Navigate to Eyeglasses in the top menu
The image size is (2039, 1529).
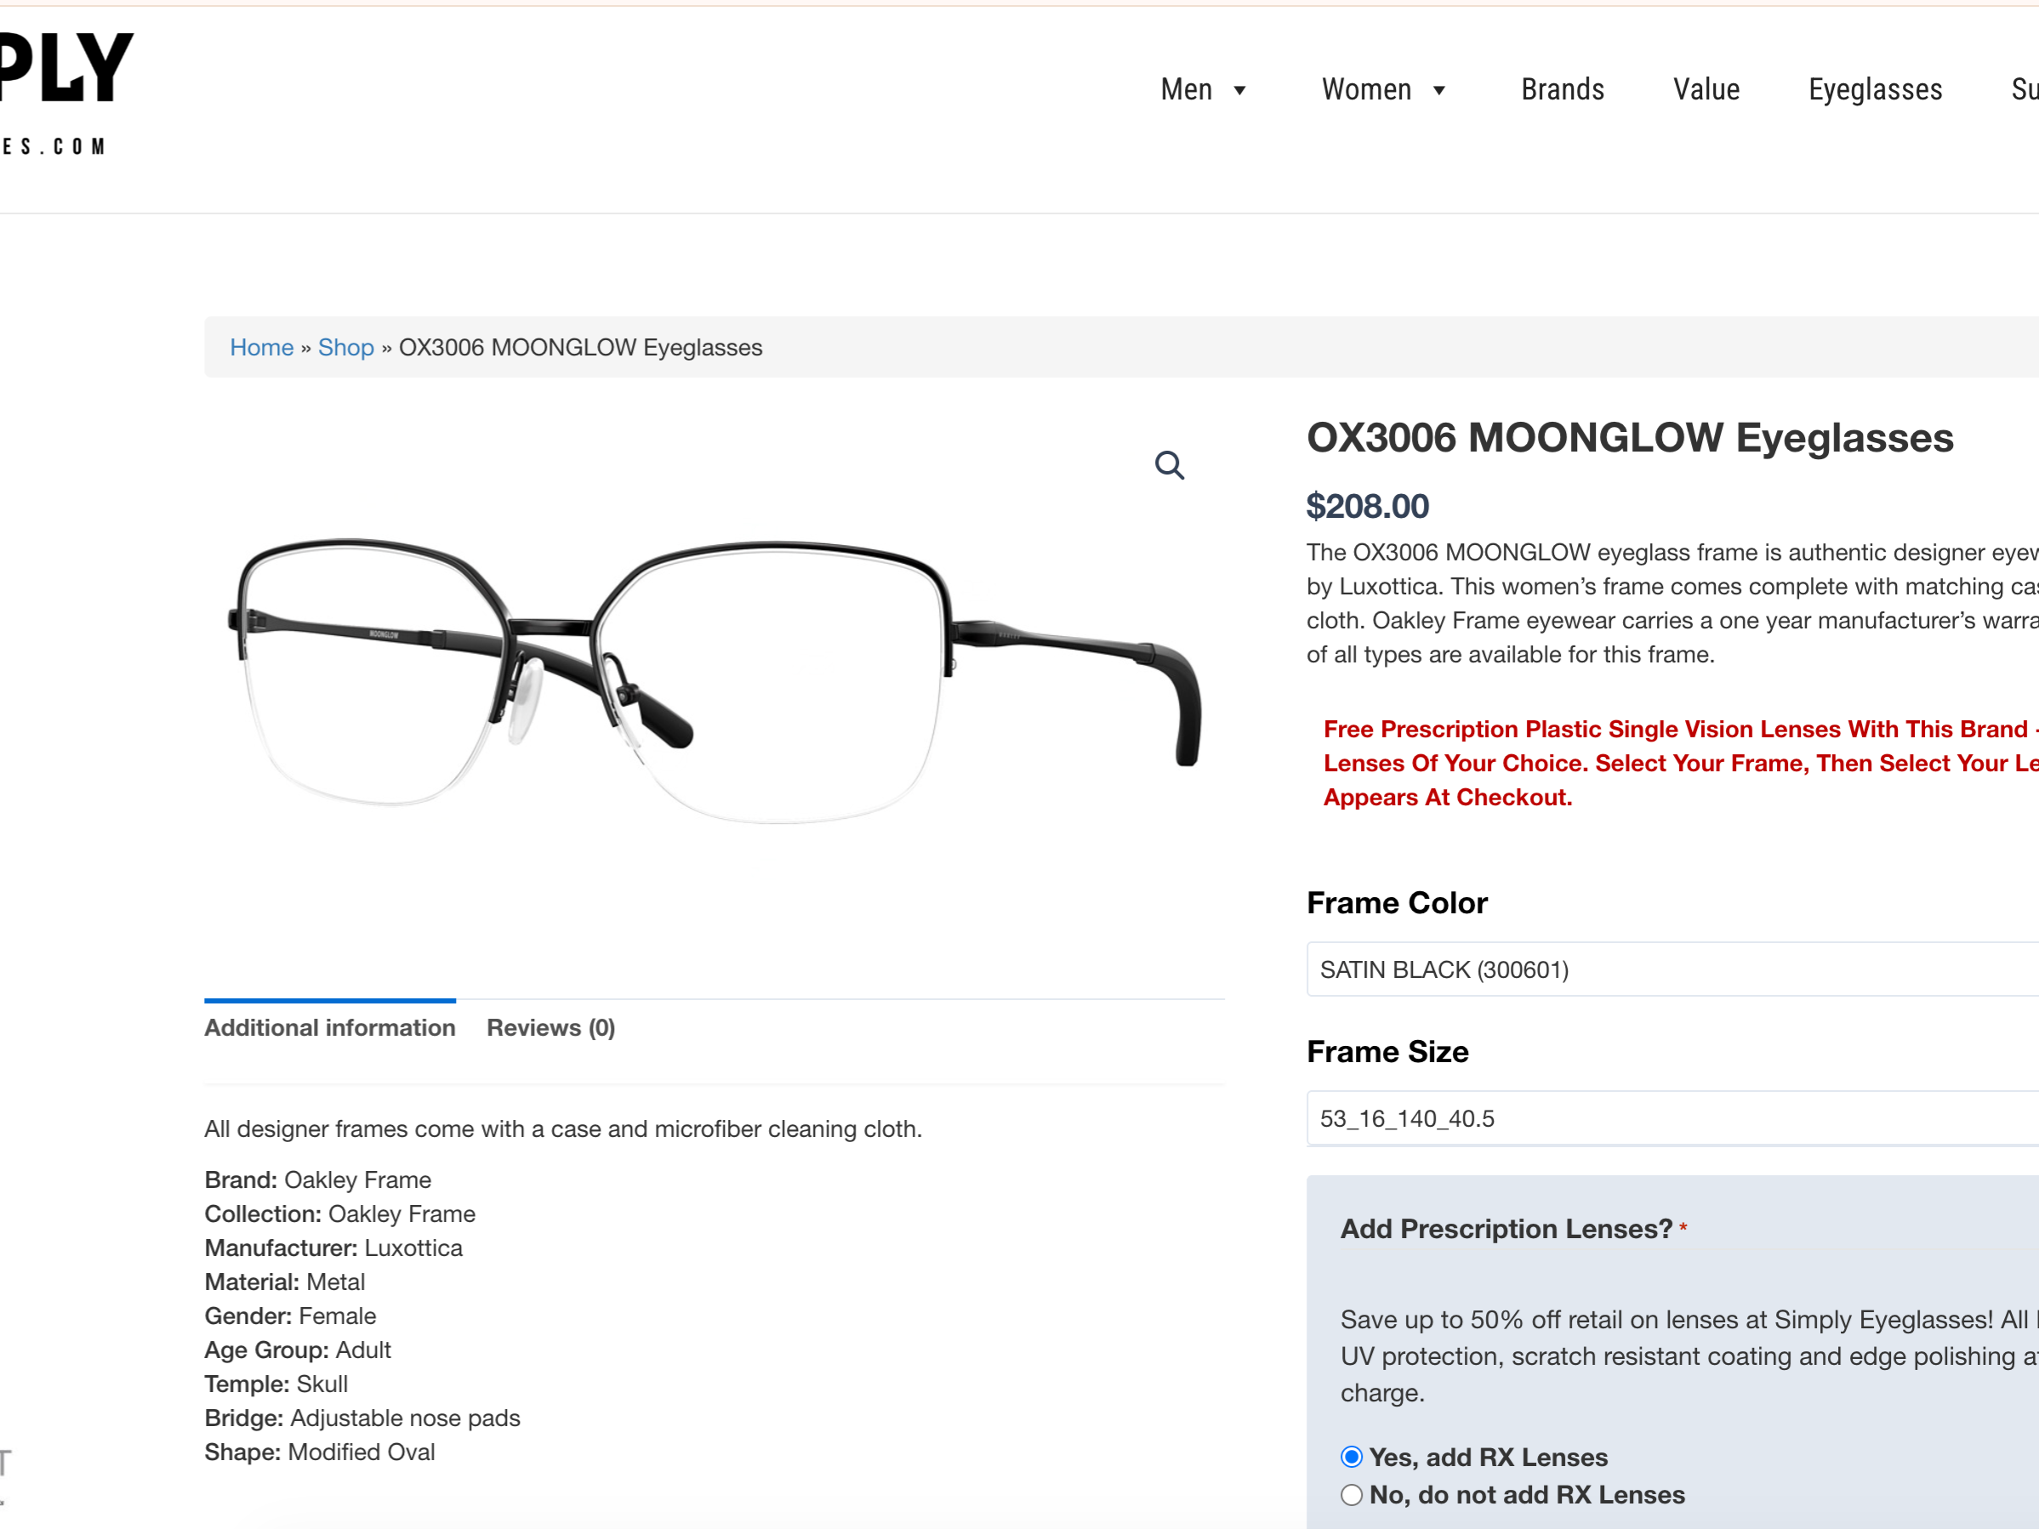[1875, 89]
